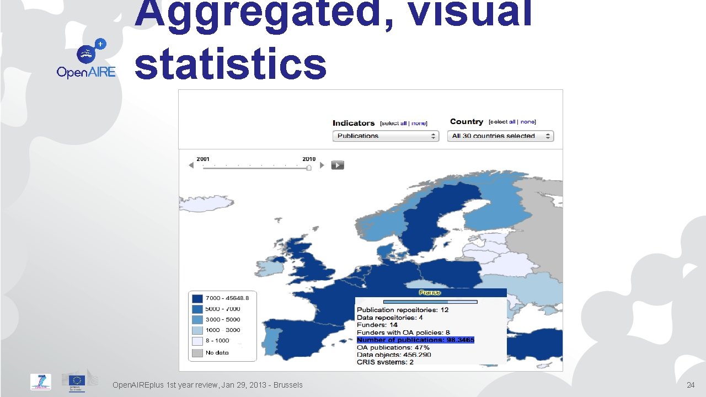The height and width of the screenshot is (397, 706).
Task: Step the year slider backward with left arrow
Action: (x=191, y=165)
